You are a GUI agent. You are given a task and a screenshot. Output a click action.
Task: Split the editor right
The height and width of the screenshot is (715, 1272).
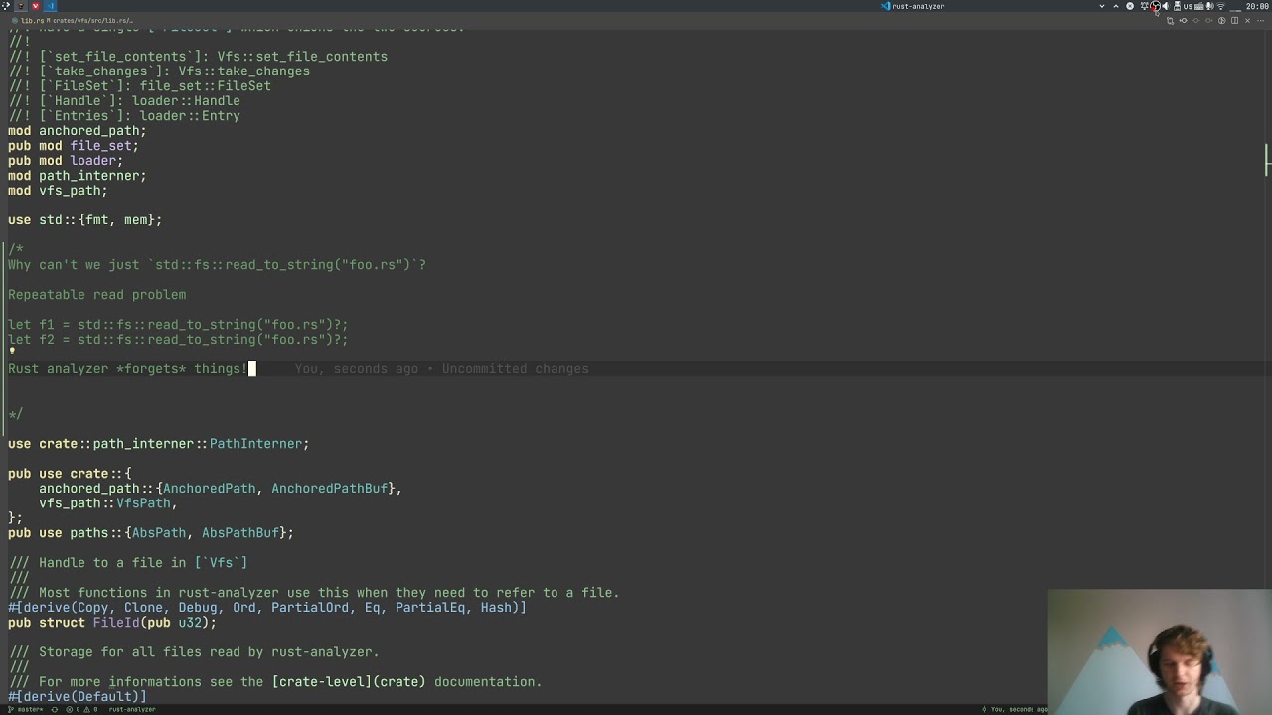(x=1234, y=21)
